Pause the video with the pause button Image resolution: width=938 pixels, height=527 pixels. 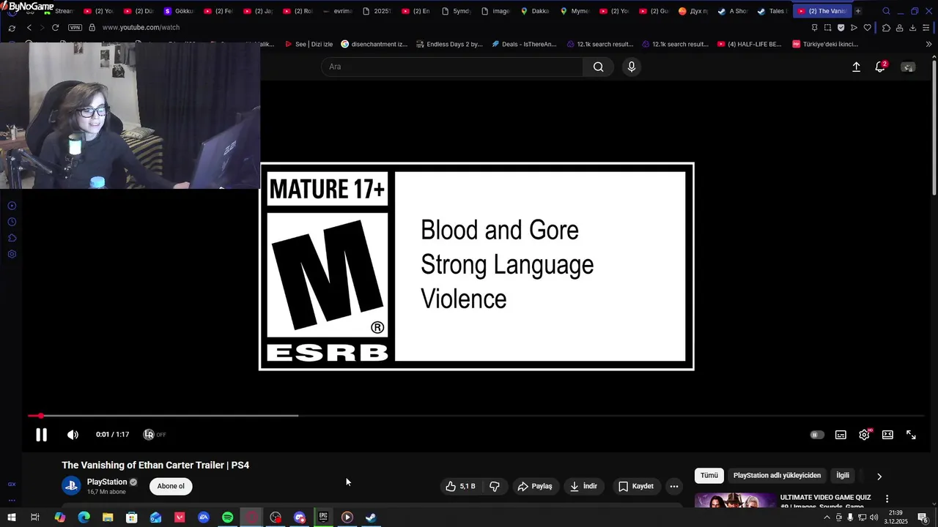41,435
